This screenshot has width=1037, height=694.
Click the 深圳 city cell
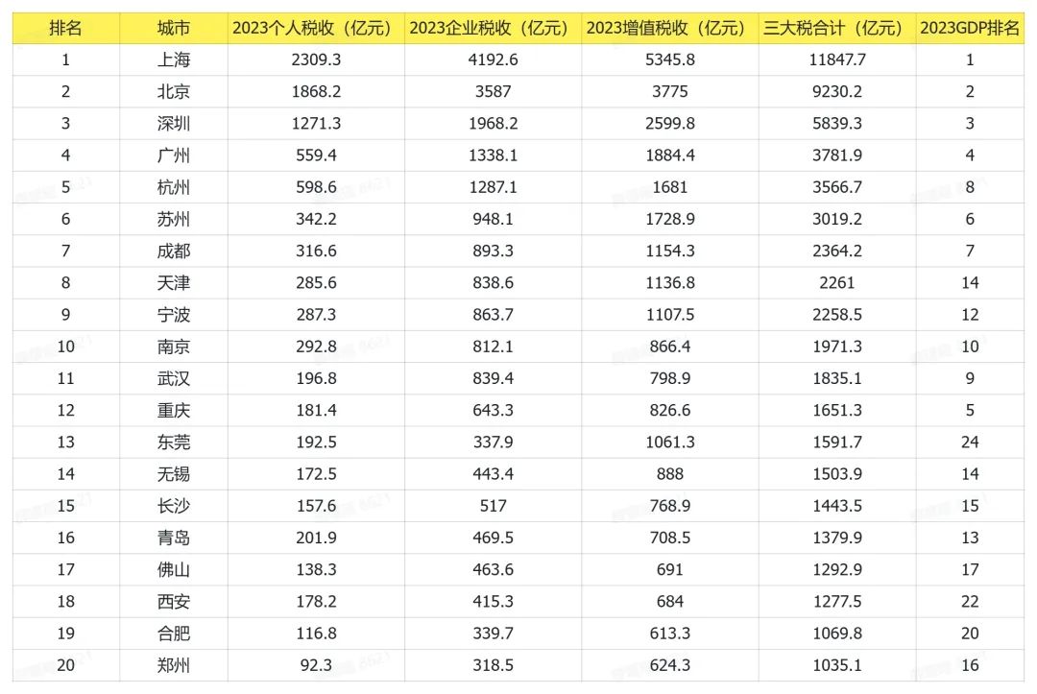[x=173, y=123]
